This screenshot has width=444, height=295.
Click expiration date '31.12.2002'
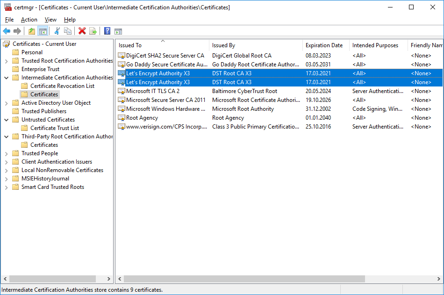tap(318, 109)
